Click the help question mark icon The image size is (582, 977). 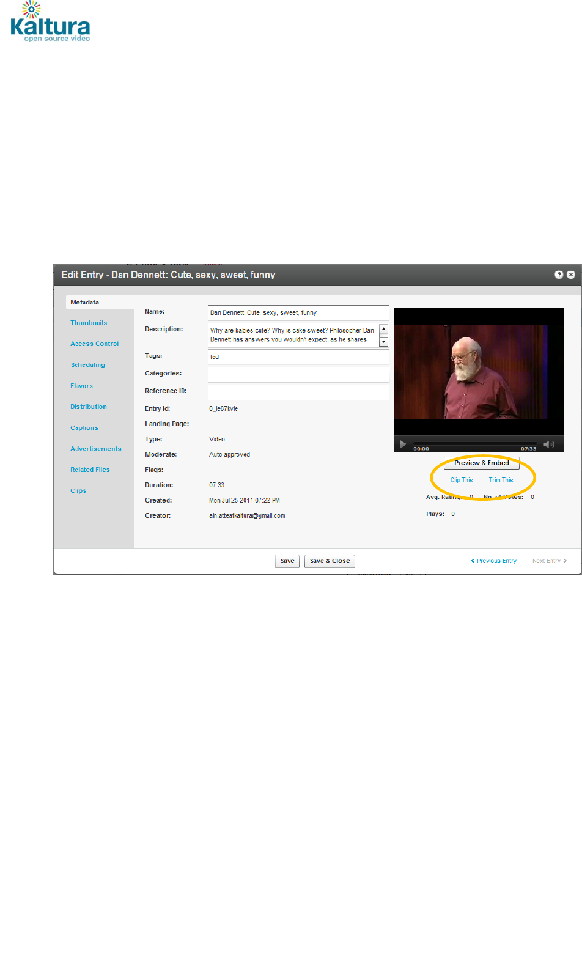point(559,275)
